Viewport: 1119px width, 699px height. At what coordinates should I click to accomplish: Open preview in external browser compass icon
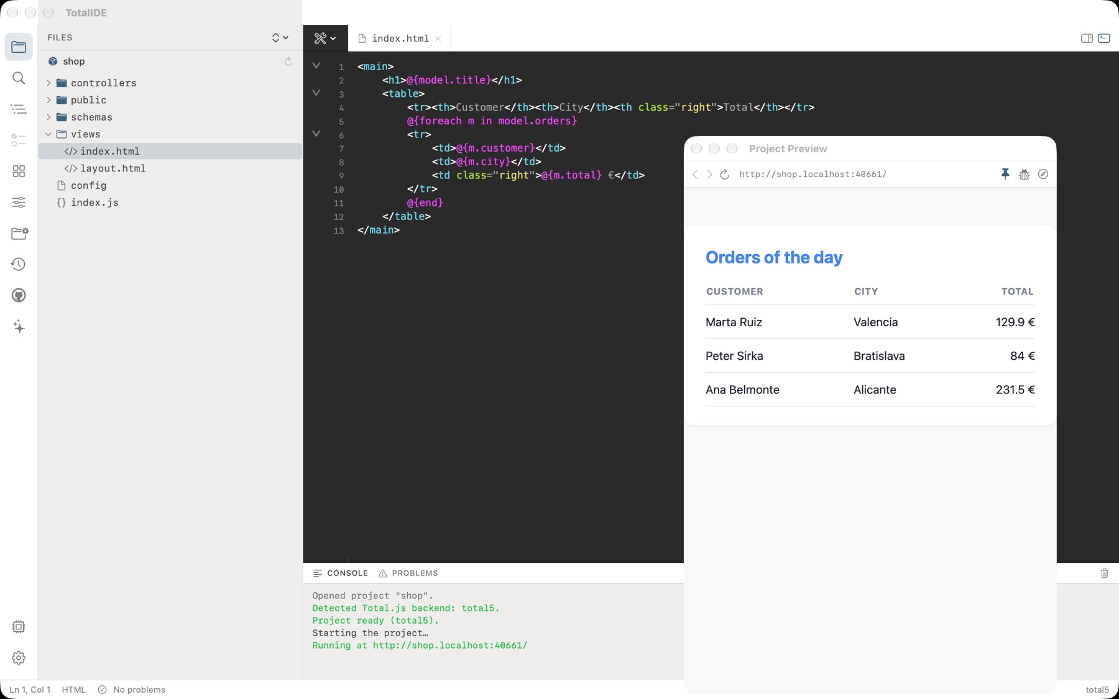(x=1043, y=175)
